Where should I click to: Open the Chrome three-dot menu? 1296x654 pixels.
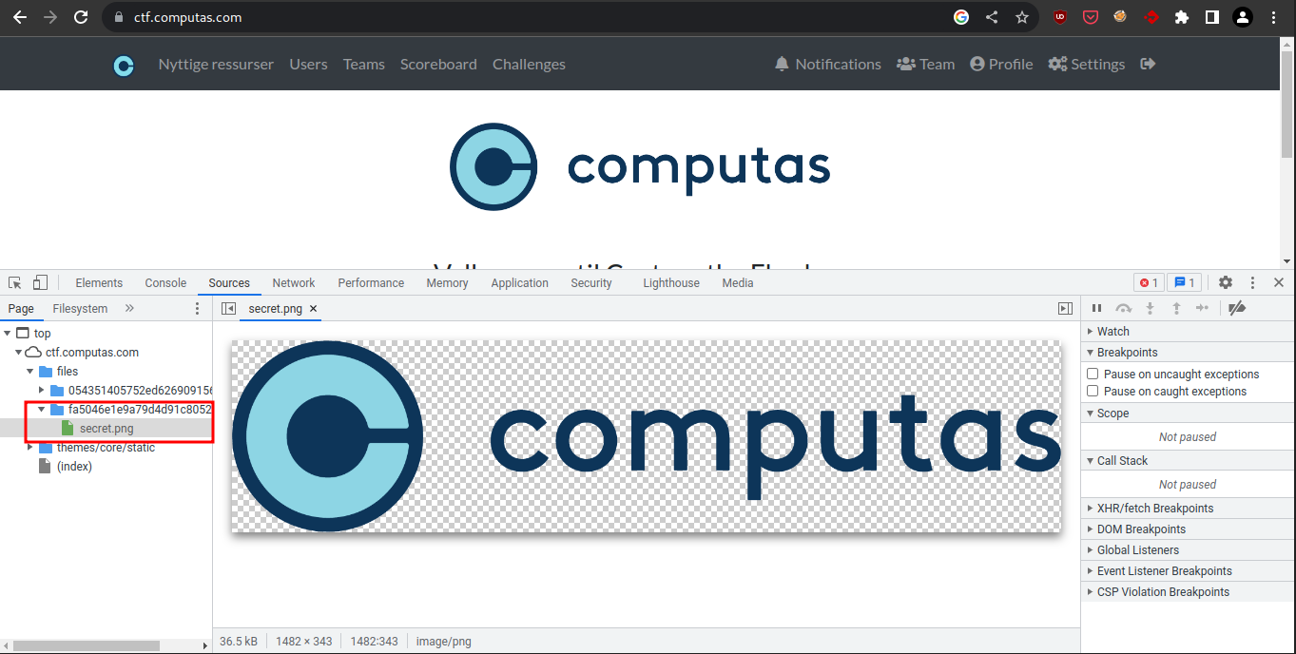(1274, 17)
